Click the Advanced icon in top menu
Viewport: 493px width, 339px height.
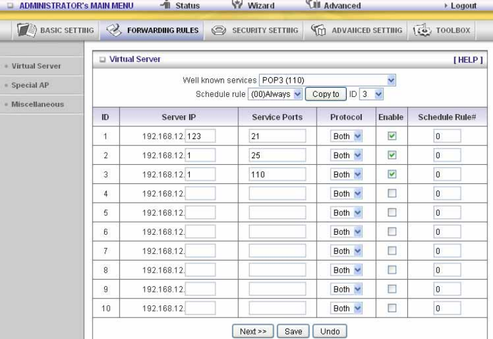click(x=313, y=4)
